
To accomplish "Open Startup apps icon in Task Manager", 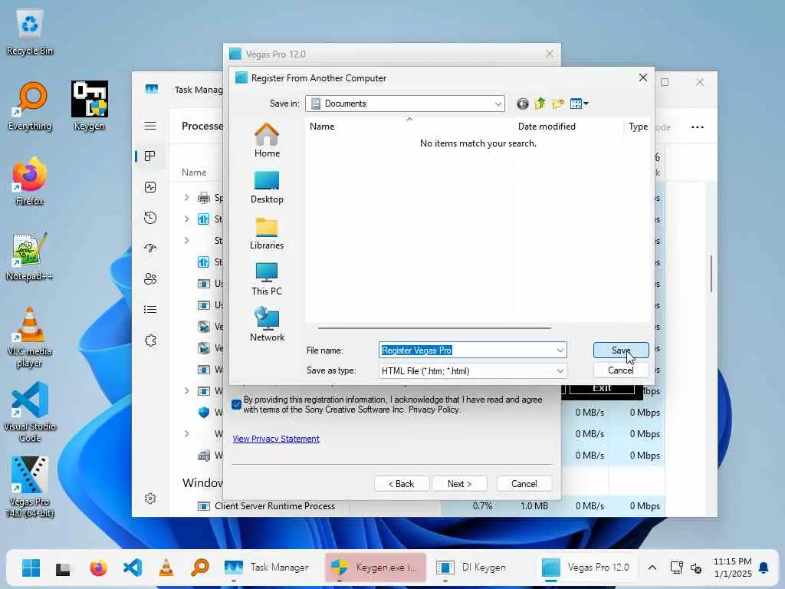I will 150,248.
